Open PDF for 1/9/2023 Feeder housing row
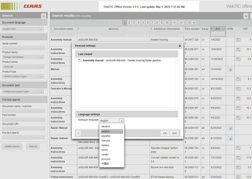Viewport: 252px width, 179px height. 238,40
